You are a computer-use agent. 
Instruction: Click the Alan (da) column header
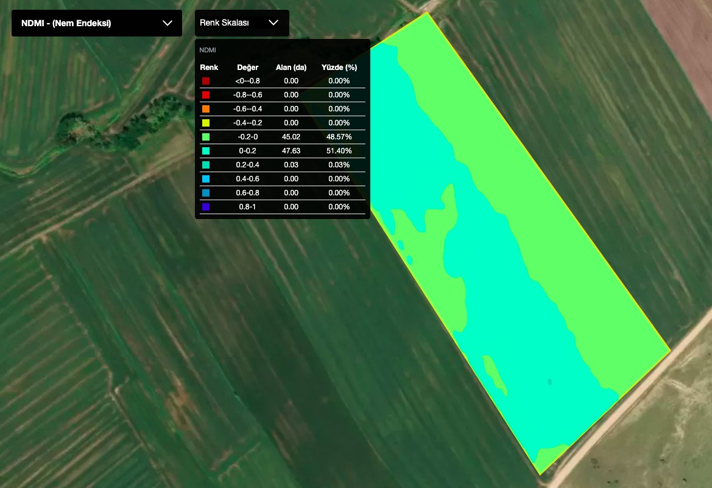pyautogui.click(x=291, y=68)
